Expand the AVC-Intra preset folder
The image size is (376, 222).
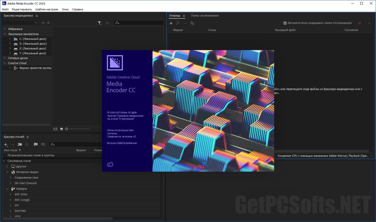pos(11,194)
